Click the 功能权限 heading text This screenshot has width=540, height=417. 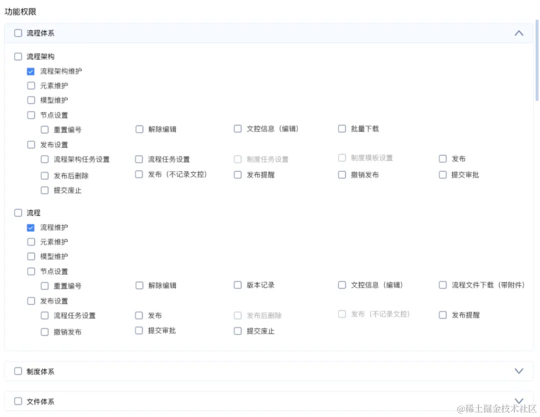point(20,11)
